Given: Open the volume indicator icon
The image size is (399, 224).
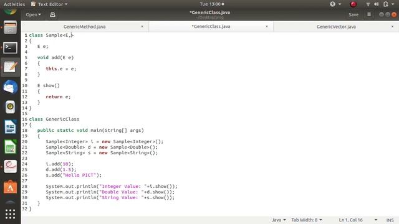Looking at the screenshot, I should pyautogui.click(x=377, y=4).
